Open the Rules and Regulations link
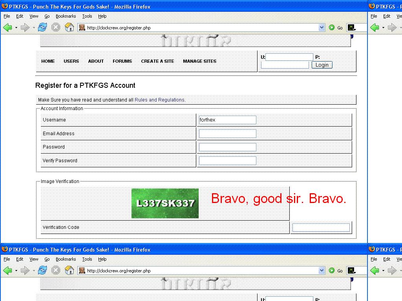402x301 pixels. coord(159,100)
